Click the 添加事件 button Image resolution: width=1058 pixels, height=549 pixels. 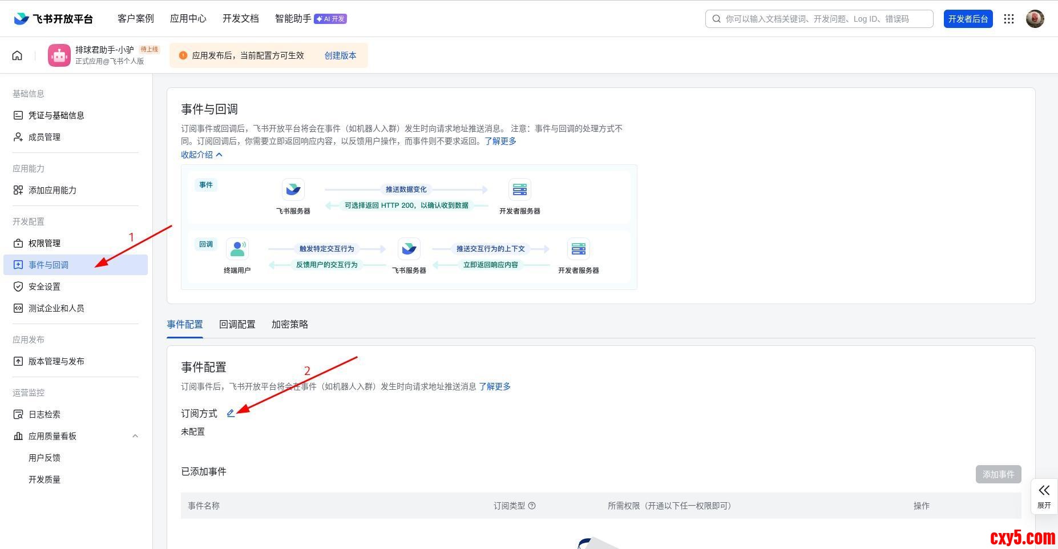click(x=998, y=474)
